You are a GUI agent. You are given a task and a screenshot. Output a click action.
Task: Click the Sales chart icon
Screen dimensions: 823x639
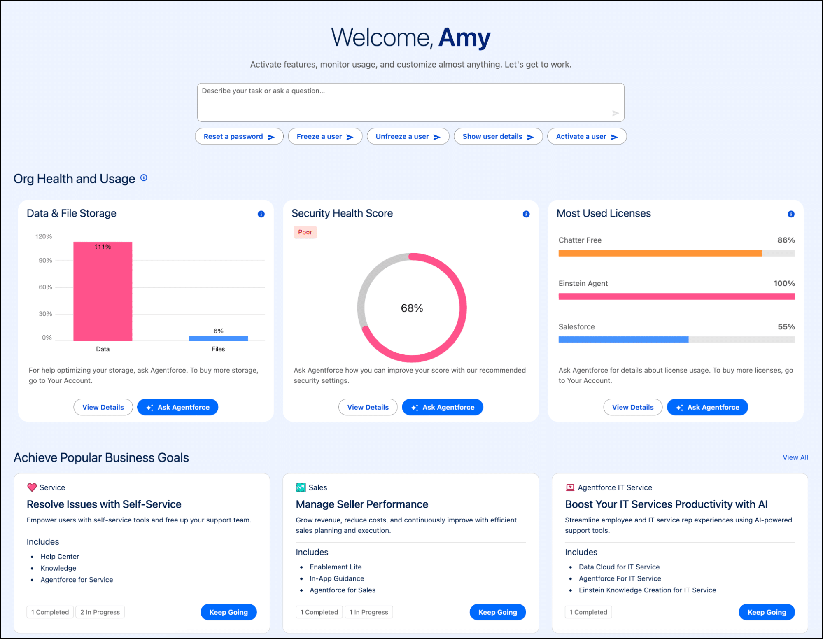click(301, 487)
